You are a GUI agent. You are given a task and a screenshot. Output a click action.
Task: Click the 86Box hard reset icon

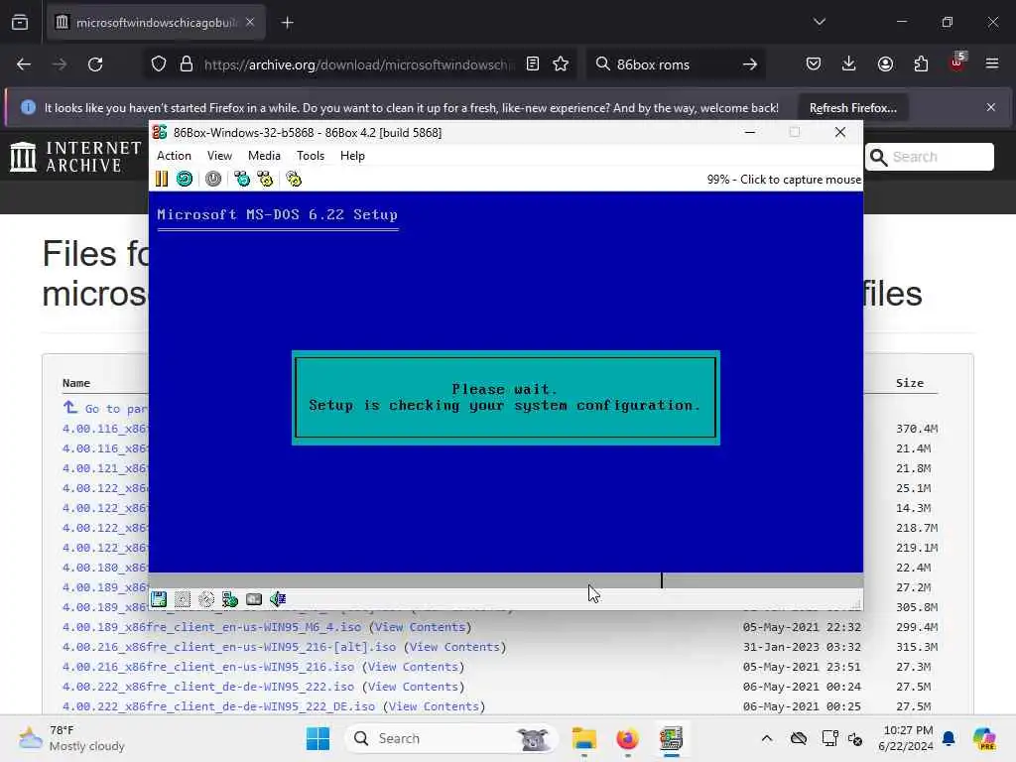[x=185, y=179]
